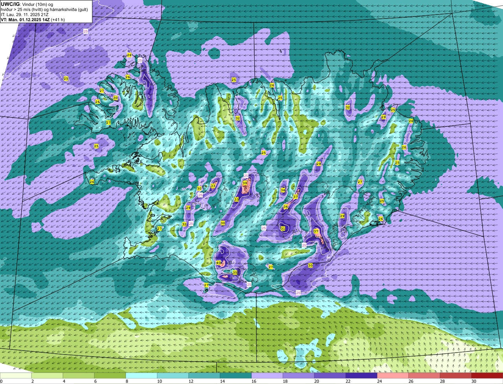503x384 pixels.
Task: Select the 24–26 m/s legend color swatch
Action: pos(393,376)
